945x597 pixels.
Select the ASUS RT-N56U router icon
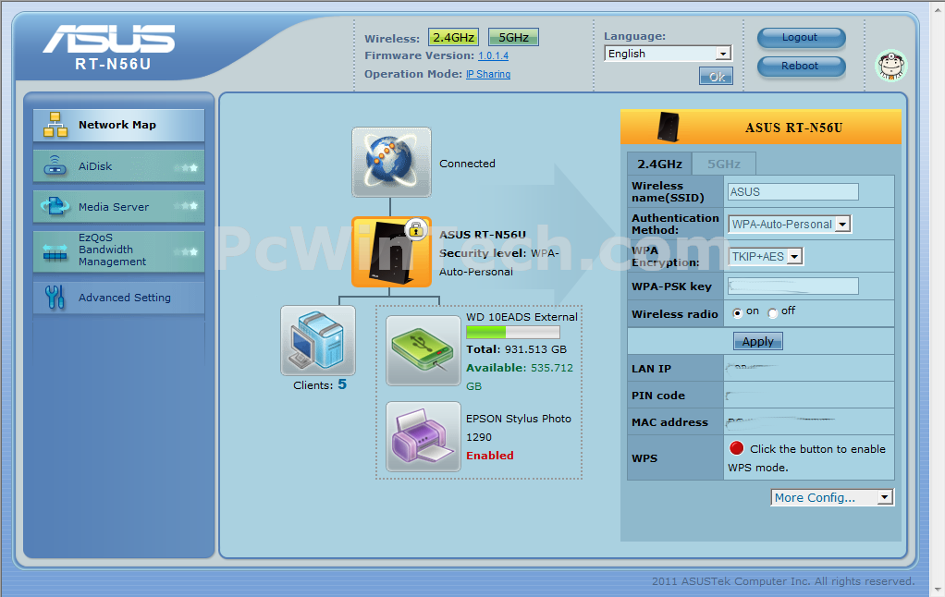click(391, 251)
